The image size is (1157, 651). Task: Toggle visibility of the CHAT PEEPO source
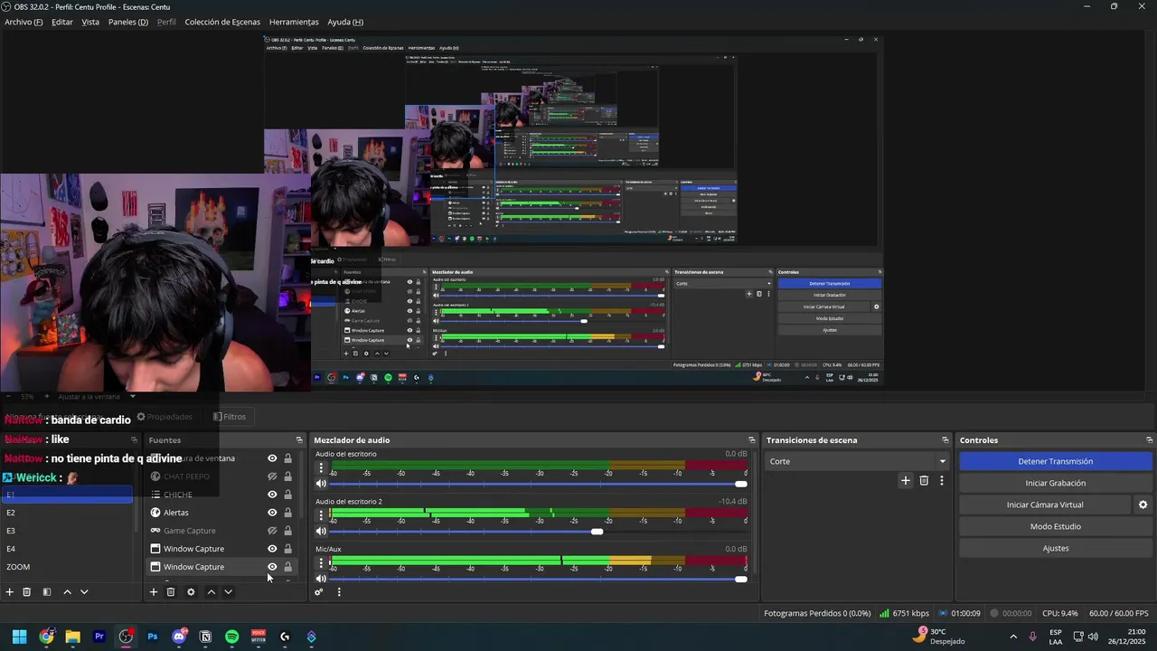272,476
